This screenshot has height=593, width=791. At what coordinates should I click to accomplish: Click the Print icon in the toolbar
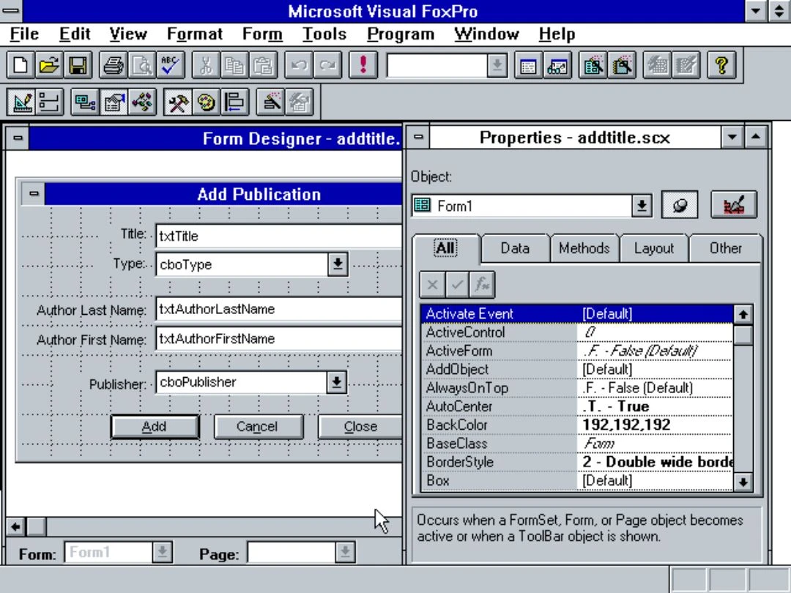coord(114,66)
